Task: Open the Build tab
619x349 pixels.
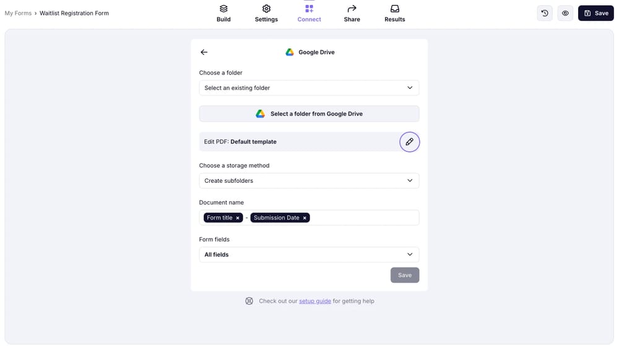Action: point(223,14)
